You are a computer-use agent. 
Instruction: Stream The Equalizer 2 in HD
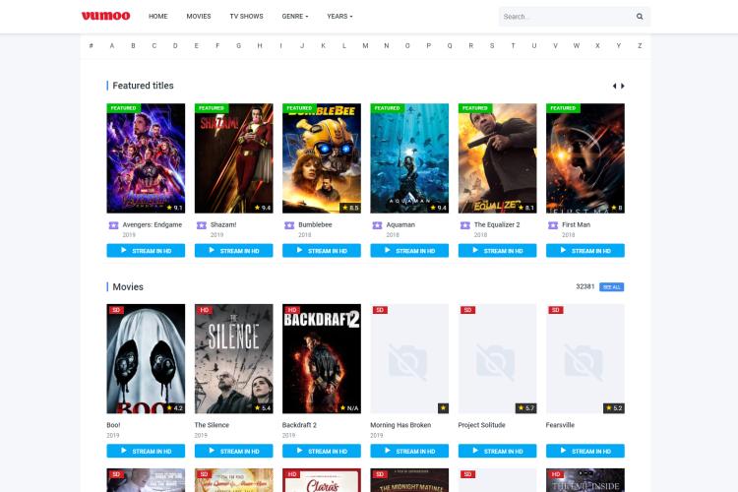pos(498,251)
